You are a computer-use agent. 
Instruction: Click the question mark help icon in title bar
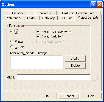click(x=93, y=4)
